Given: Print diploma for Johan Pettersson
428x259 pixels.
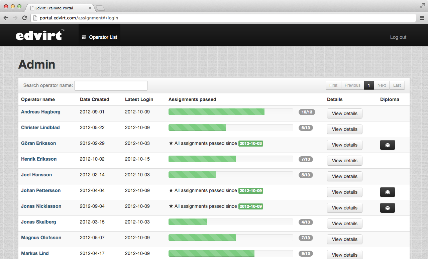Looking at the screenshot, I should [387, 192].
